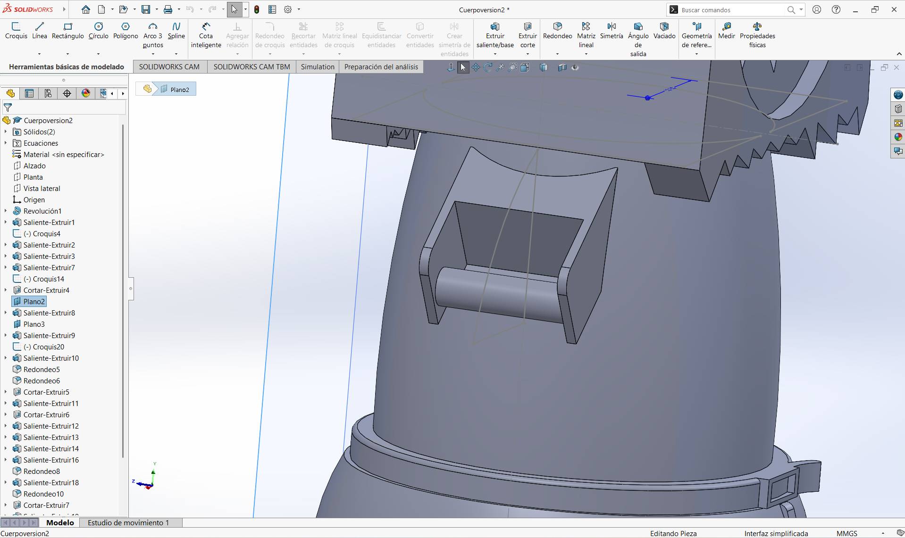Open the Help question mark button
The image size is (905, 538).
click(836, 9)
